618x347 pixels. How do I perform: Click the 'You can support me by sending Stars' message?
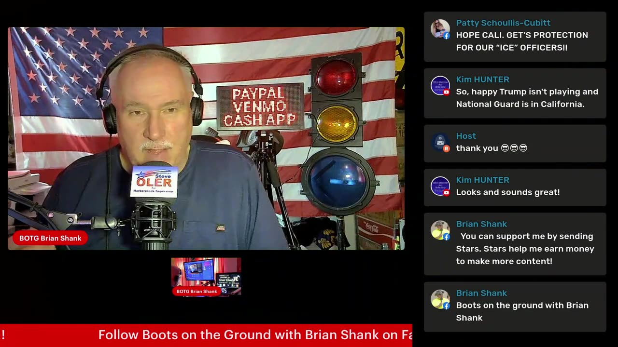click(525, 249)
